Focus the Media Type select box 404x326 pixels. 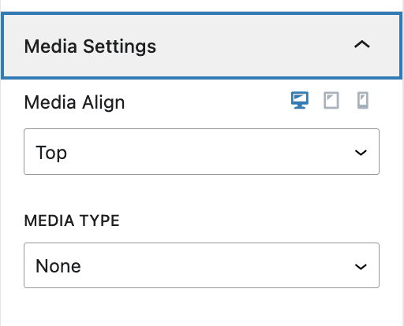[201, 265]
